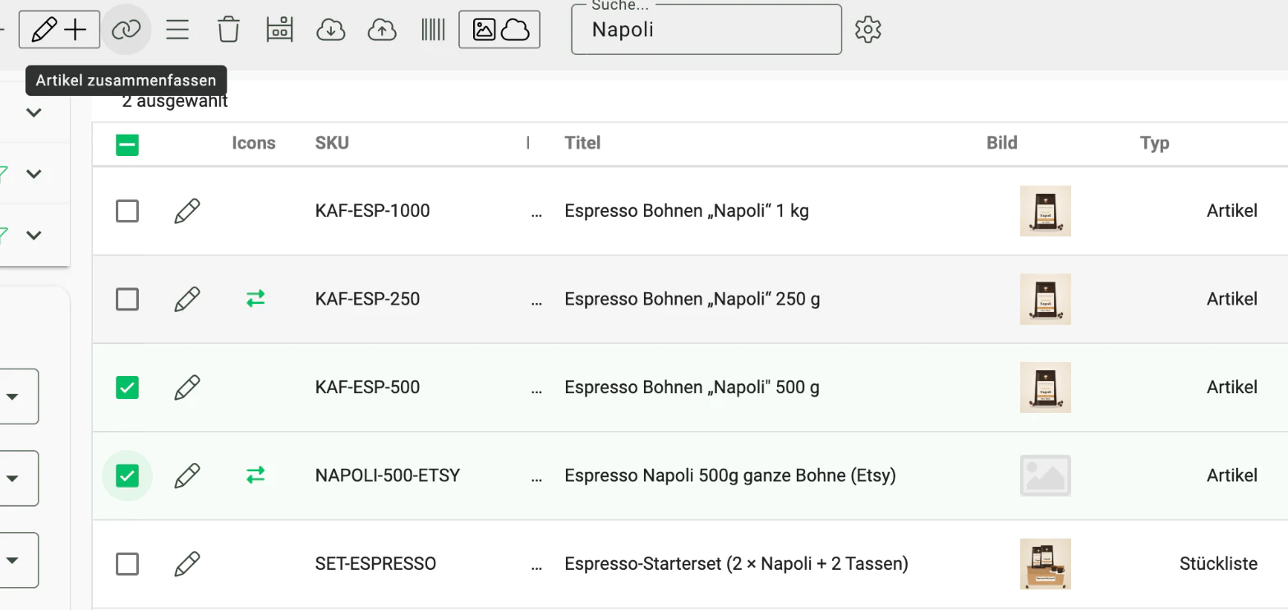Open the SET-ESPRESSO product image thumbnail
1288x610 pixels.
pyautogui.click(x=1045, y=564)
